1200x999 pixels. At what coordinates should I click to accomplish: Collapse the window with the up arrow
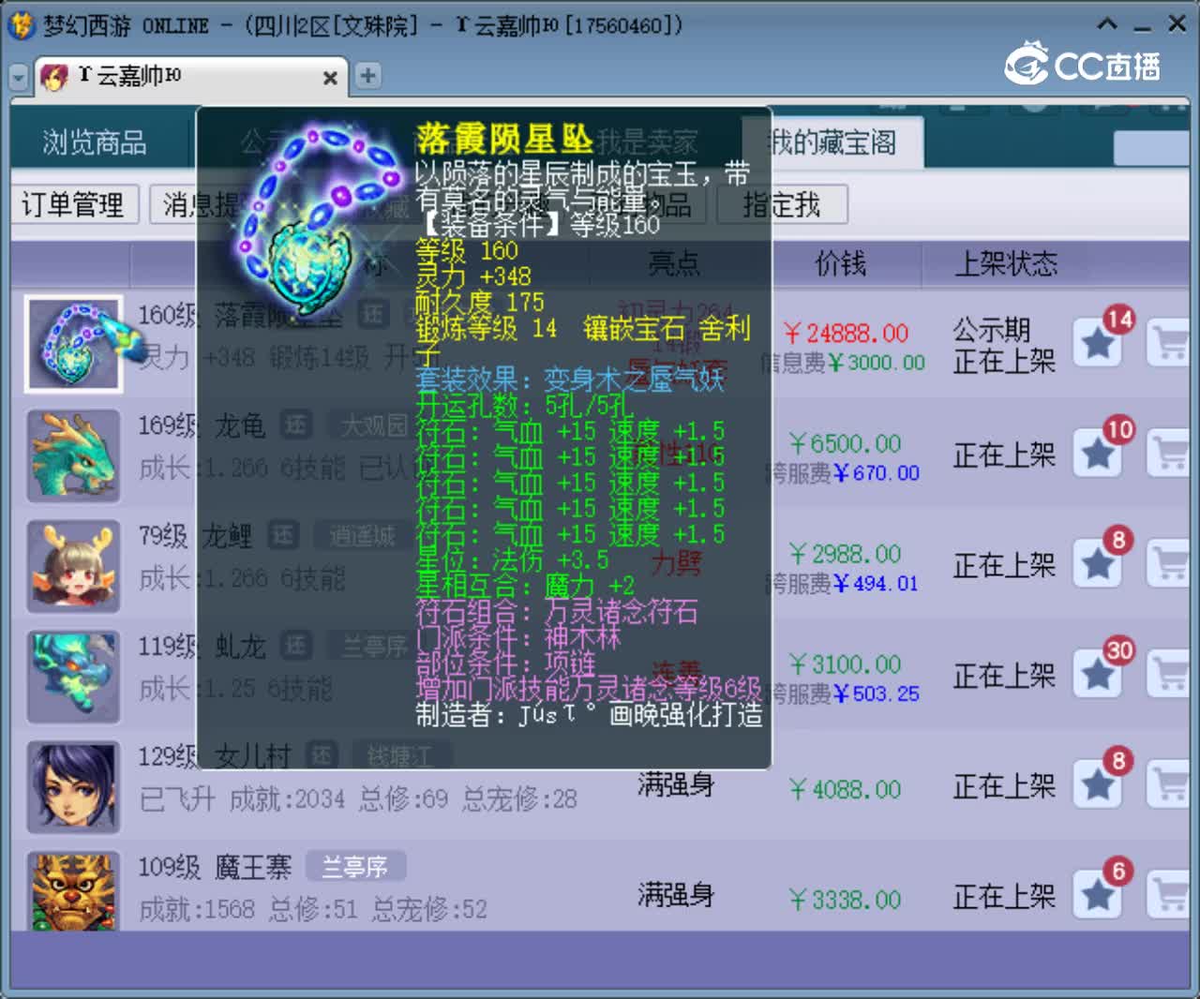(1107, 24)
